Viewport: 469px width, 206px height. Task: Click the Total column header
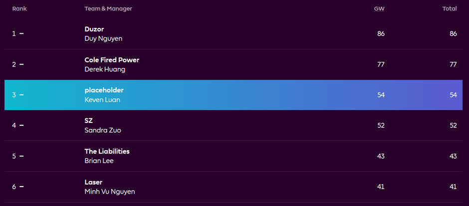450,8
